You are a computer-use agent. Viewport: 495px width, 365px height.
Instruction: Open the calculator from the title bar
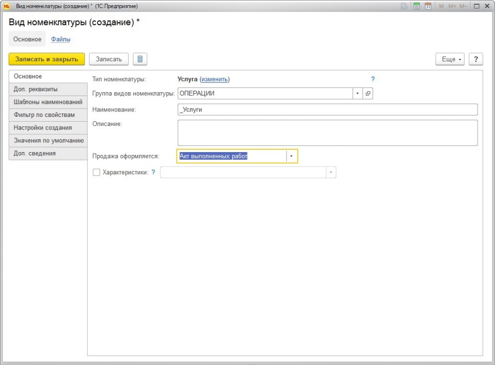416,6
